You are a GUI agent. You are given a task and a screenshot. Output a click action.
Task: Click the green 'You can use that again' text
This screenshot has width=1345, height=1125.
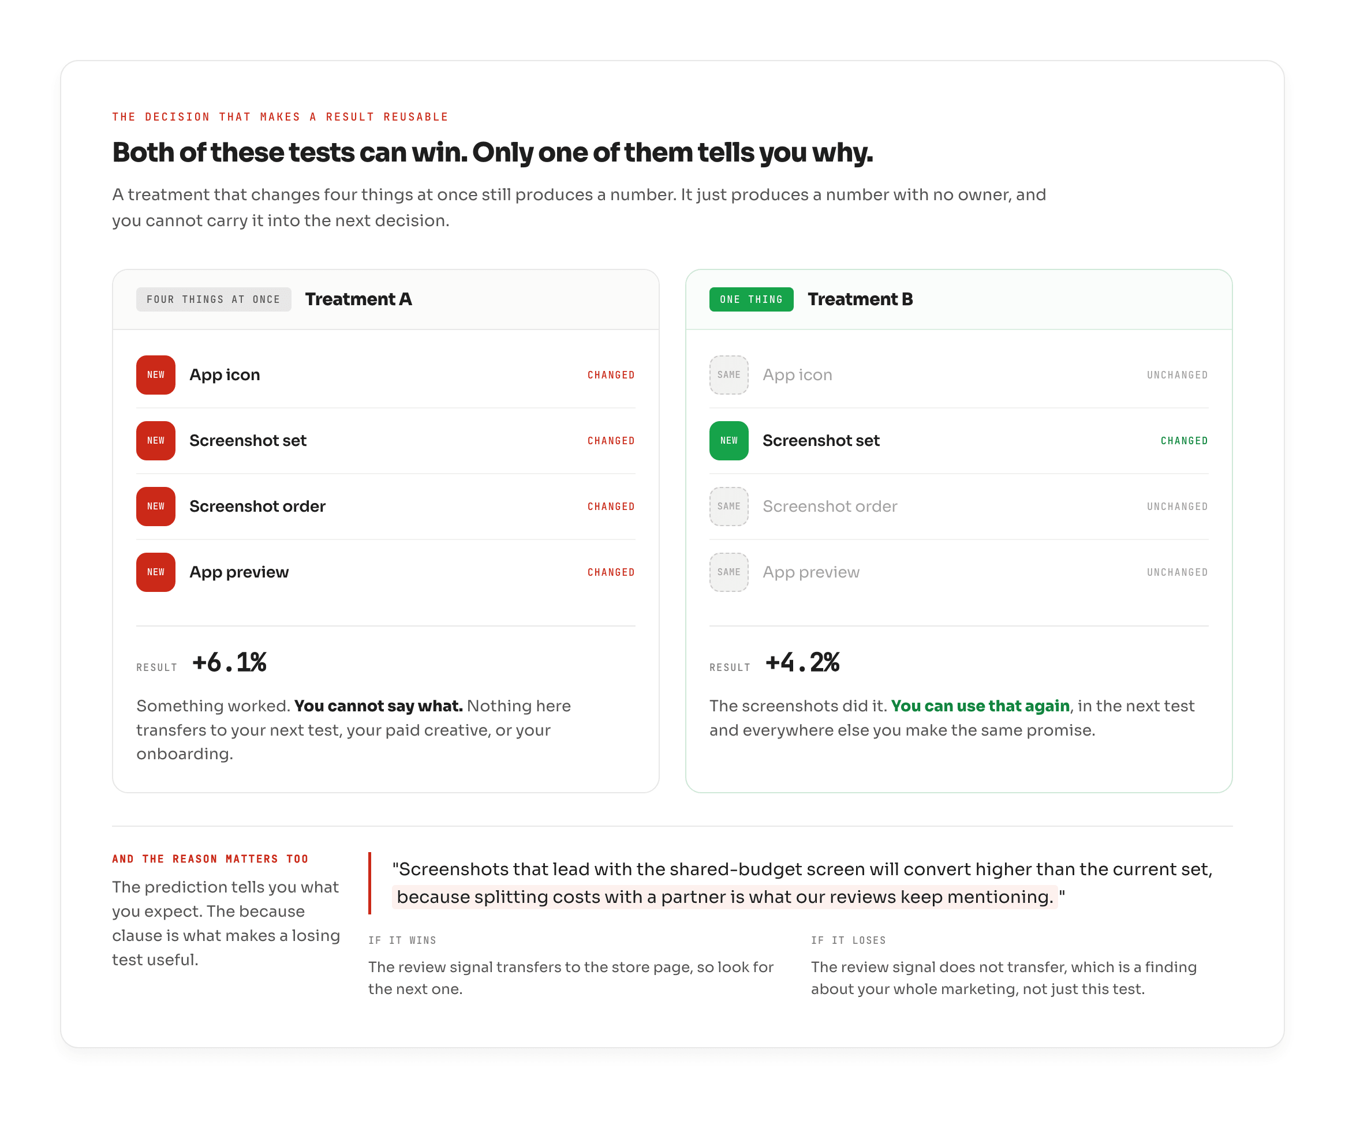point(980,706)
